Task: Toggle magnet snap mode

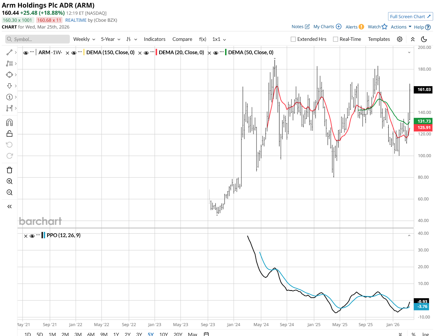Action: 10,123
